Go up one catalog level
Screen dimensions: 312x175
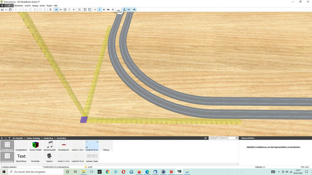[x=9, y=138]
